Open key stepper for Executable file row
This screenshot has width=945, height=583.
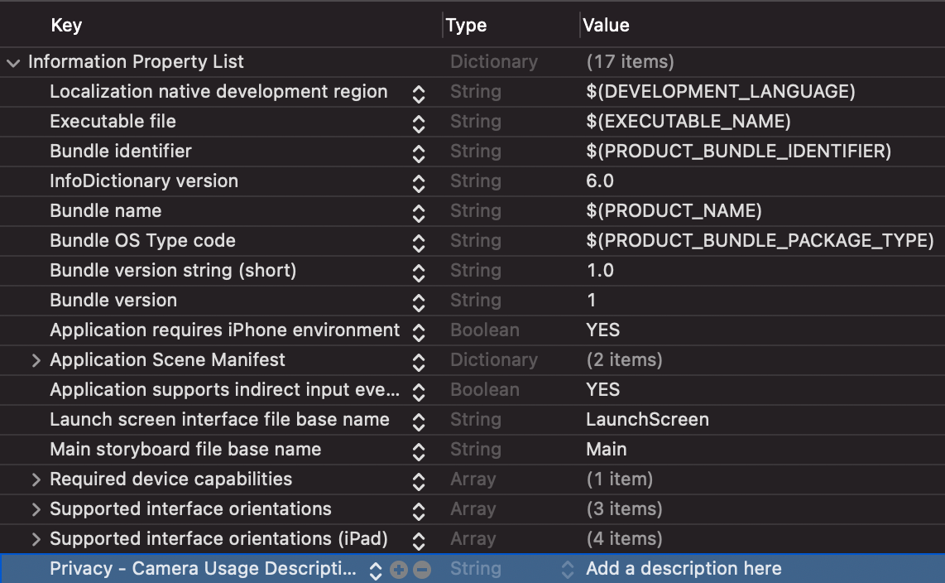tap(419, 123)
